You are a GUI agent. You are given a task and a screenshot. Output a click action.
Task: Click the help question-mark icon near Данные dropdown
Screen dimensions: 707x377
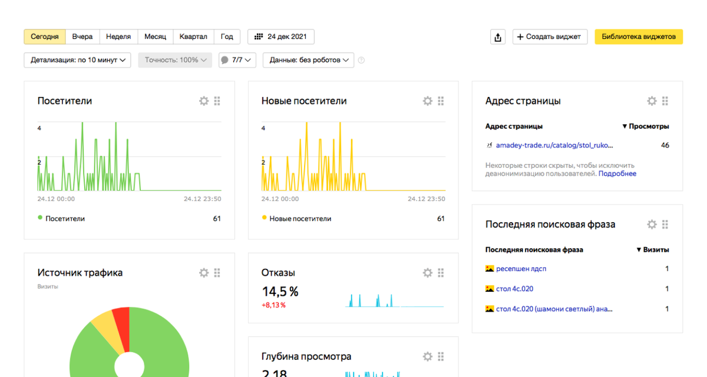click(362, 60)
